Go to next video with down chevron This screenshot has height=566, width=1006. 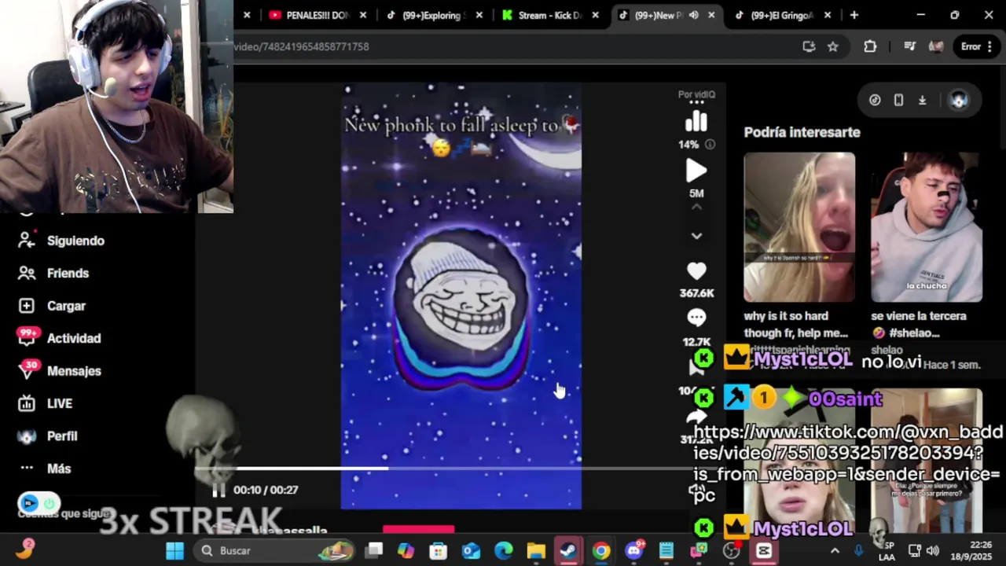click(x=696, y=236)
